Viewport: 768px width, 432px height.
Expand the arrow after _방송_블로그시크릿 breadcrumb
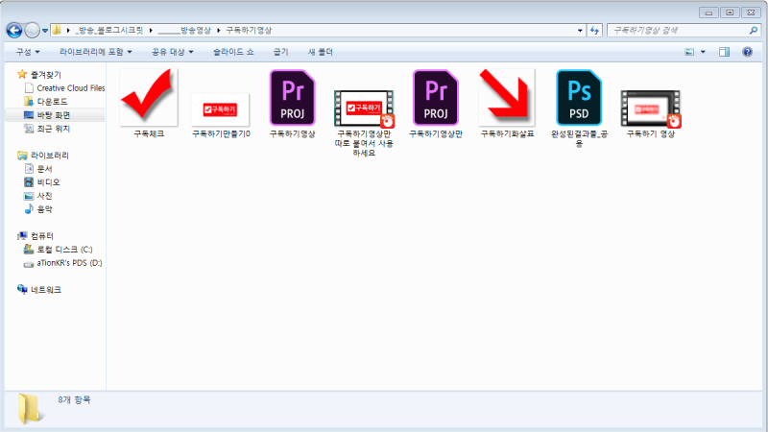(151, 31)
